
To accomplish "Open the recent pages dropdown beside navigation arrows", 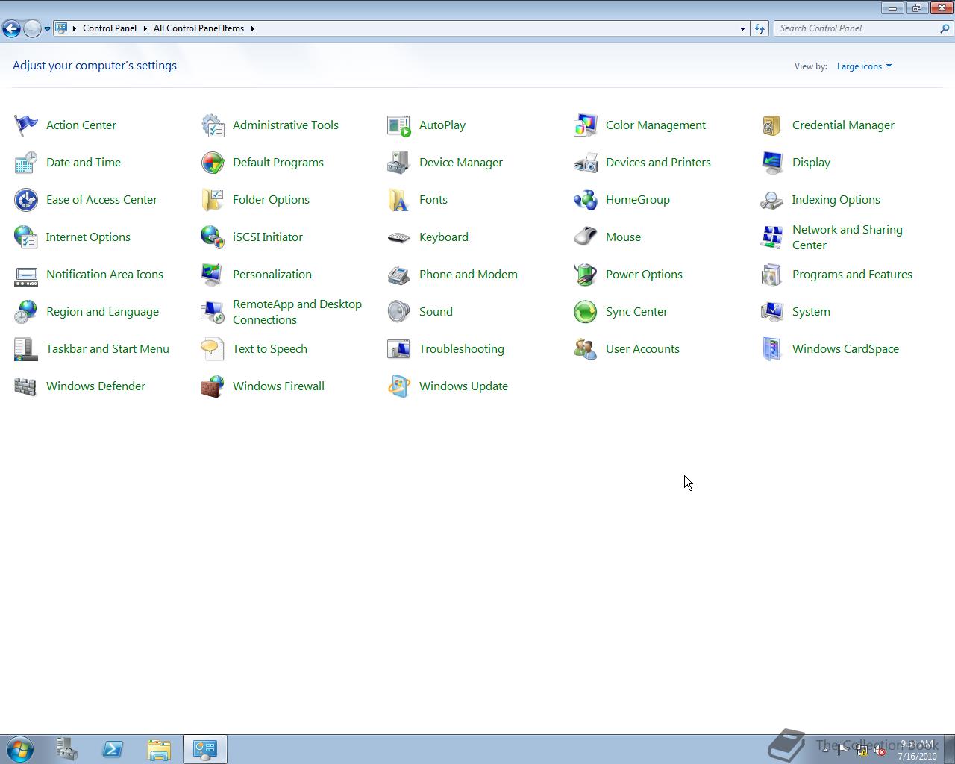I will 47,28.
